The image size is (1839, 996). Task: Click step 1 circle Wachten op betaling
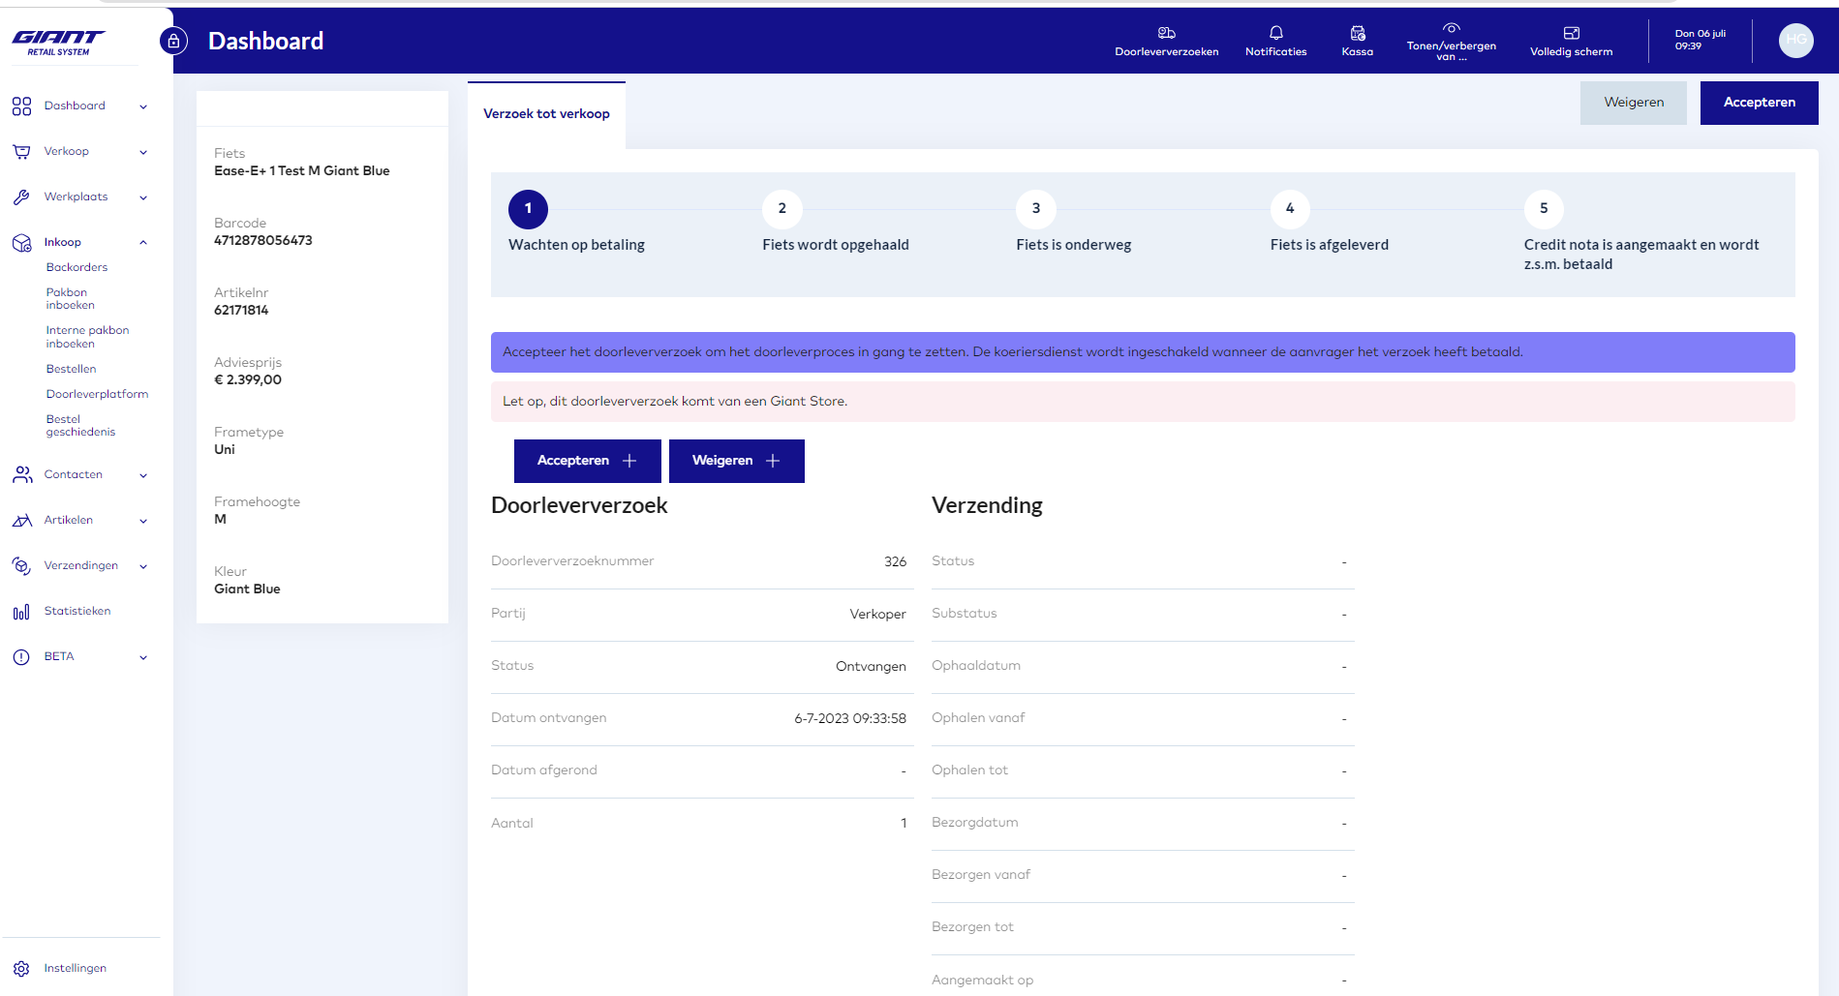click(528, 209)
